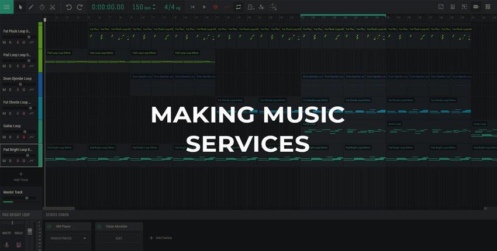Open the BRIGHTNESS preset dropdown
This screenshot has width=497, height=251.
(68, 238)
